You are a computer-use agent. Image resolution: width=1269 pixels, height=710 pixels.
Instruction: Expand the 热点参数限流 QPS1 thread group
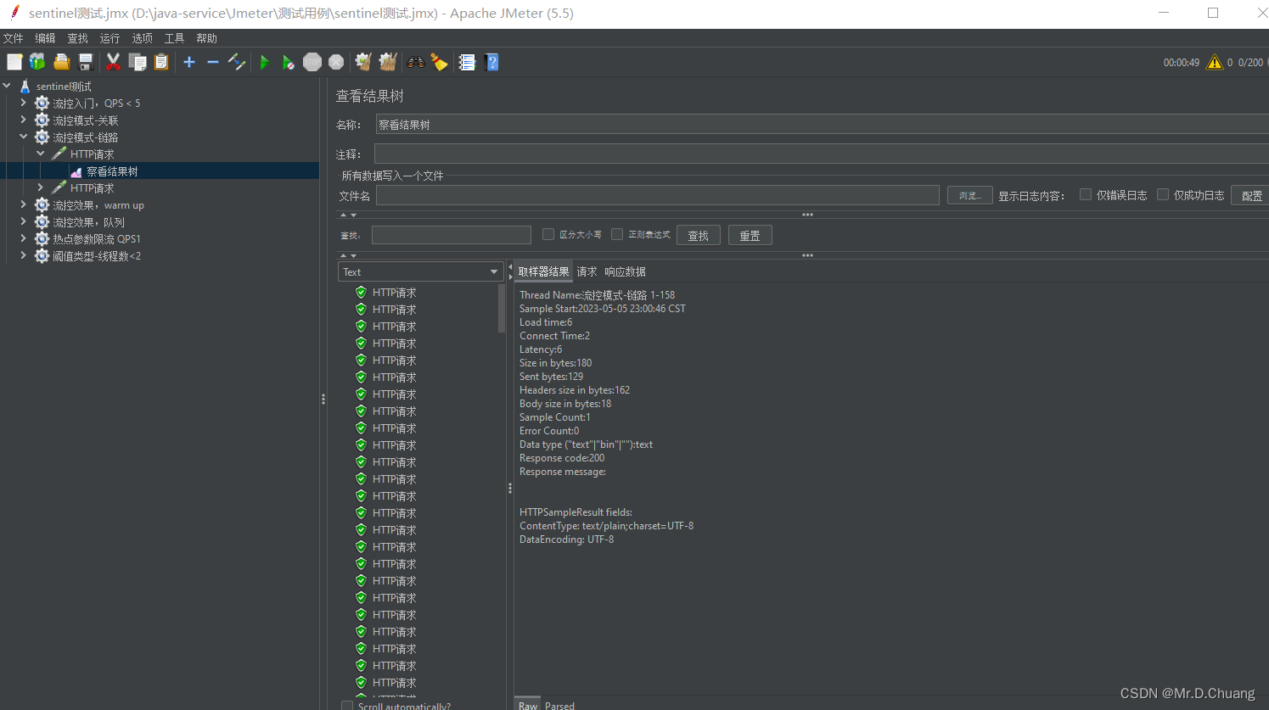click(x=24, y=238)
